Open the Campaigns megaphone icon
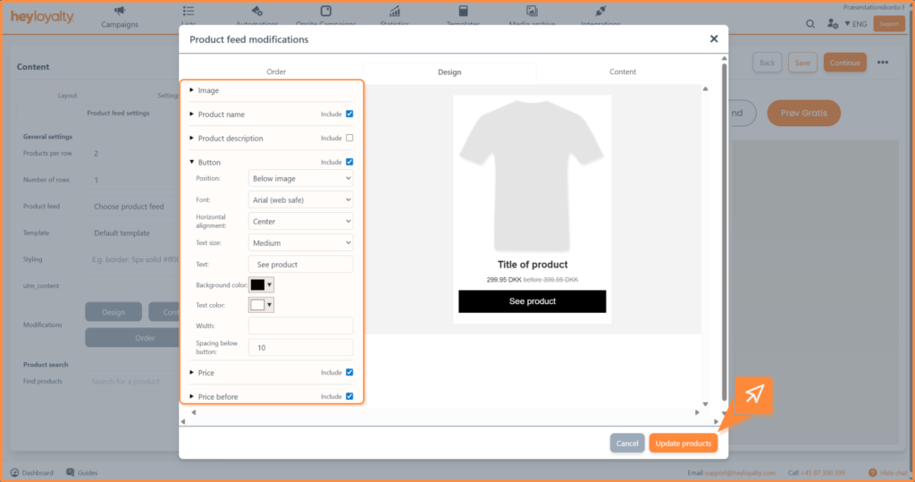 [x=119, y=11]
